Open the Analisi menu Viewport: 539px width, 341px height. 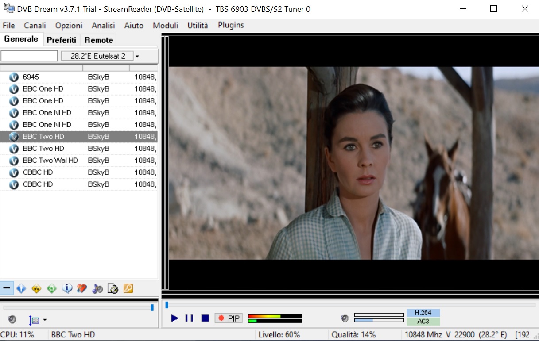click(x=103, y=26)
